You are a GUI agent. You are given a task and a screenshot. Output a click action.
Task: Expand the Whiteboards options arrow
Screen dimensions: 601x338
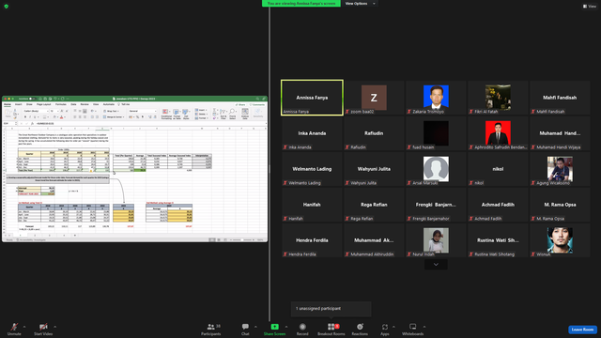coord(424,327)
